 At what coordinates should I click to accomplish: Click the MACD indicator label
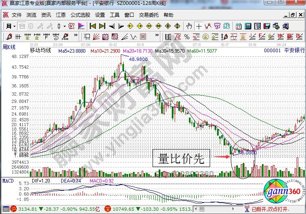(8, 180)
